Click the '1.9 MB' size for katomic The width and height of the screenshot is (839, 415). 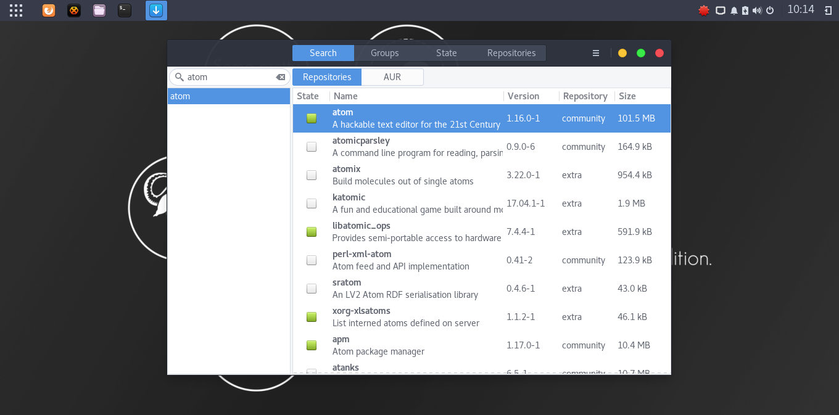pyautogui.click(x=631, y=203)
